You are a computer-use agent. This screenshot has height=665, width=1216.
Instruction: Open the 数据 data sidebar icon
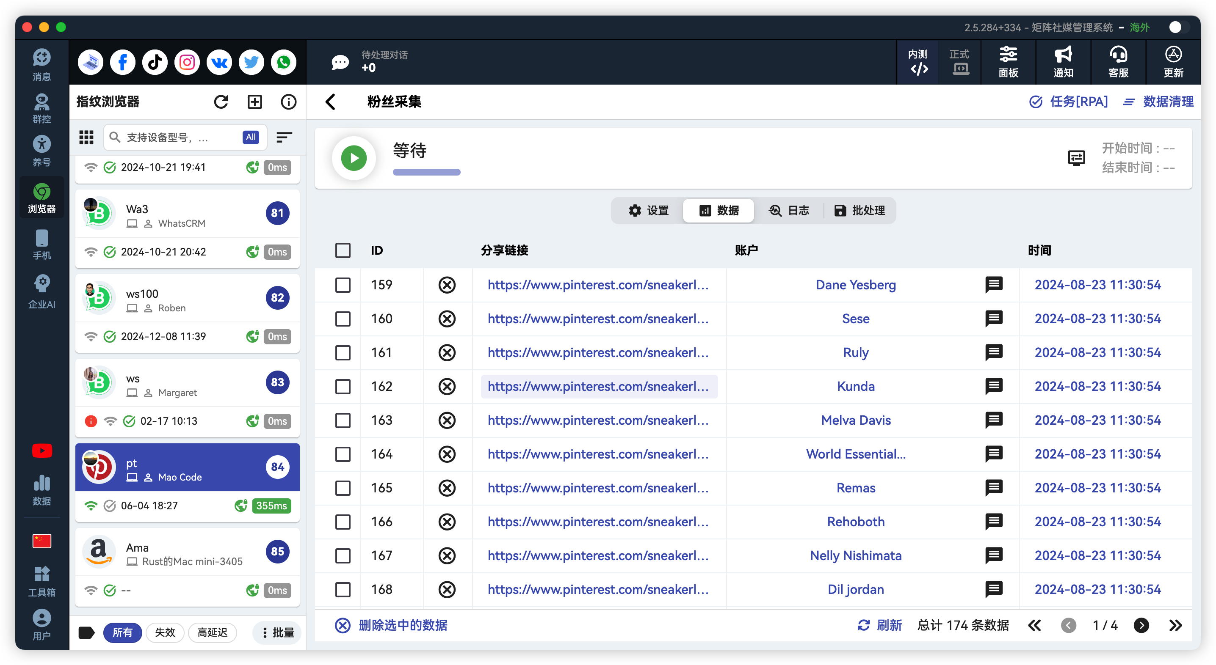coord(41,490)
